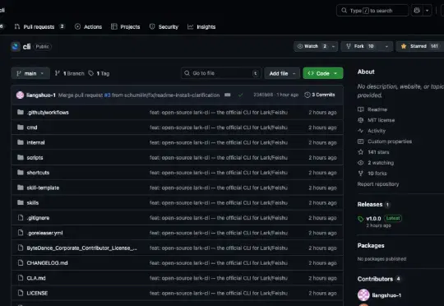Click the folder icon next to skills
Viewport: 444px width, 306px height.
coord(21,202)
